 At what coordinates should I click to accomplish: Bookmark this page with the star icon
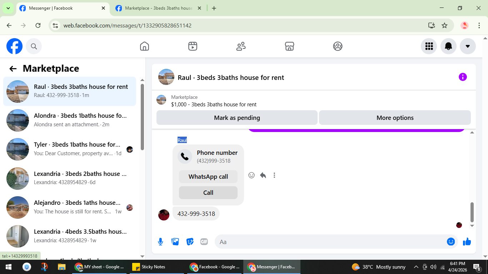point(444,25)
